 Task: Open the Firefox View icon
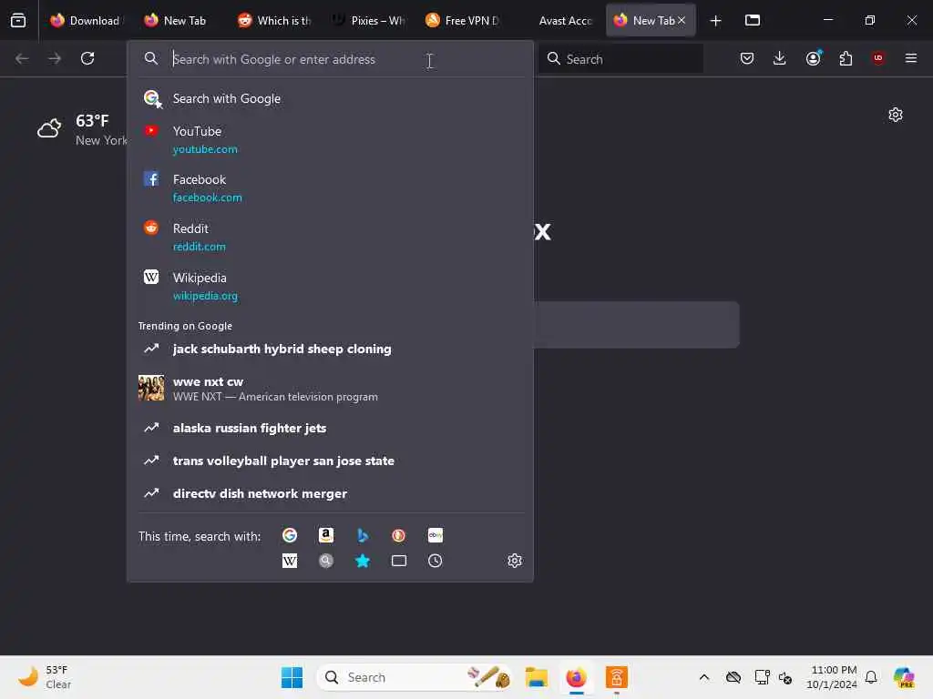pyautogui.click(x=18, y=20)
